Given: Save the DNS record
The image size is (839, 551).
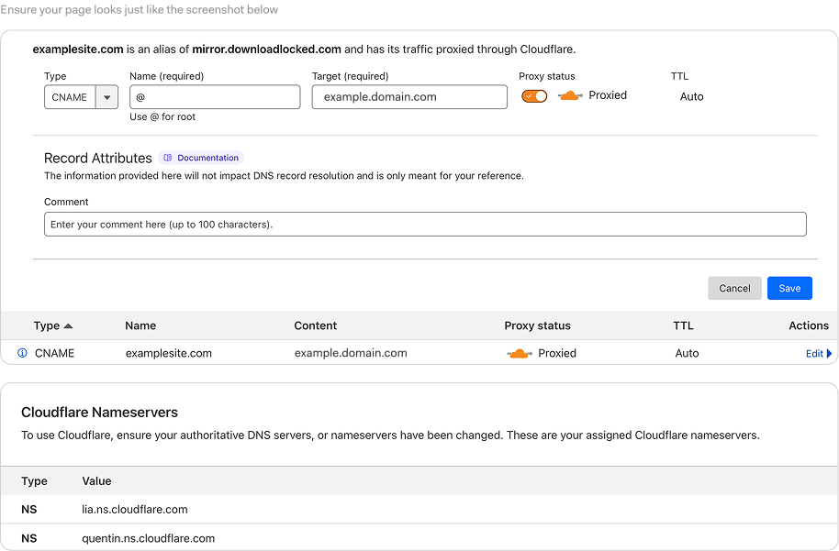Looking at the screenshot, I should 789,288.
